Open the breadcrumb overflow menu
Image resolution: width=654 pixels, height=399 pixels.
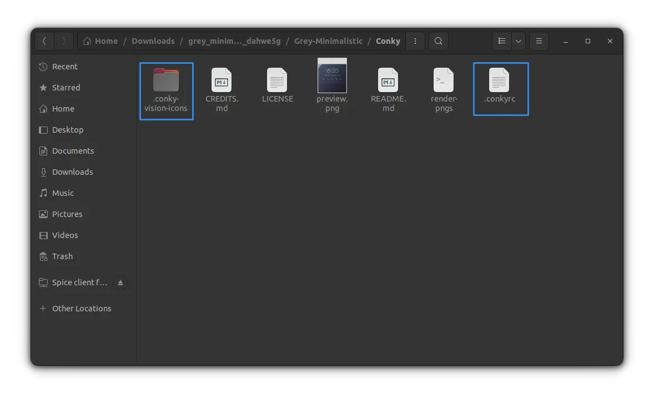click(415, 41)
